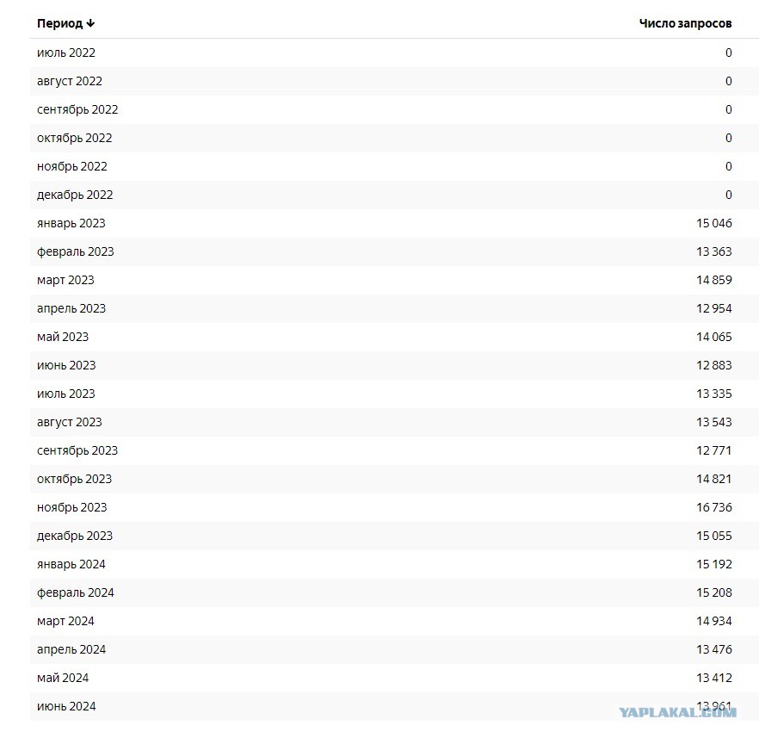This screenshot has width=759, height=738.
Task: Click the value 15 046
Action: pos(714,223)
